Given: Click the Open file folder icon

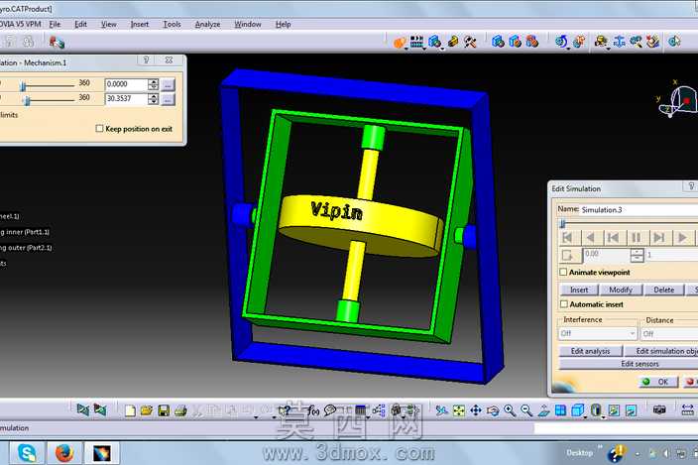Looking at the screenshot, I should tap(147, 410).
